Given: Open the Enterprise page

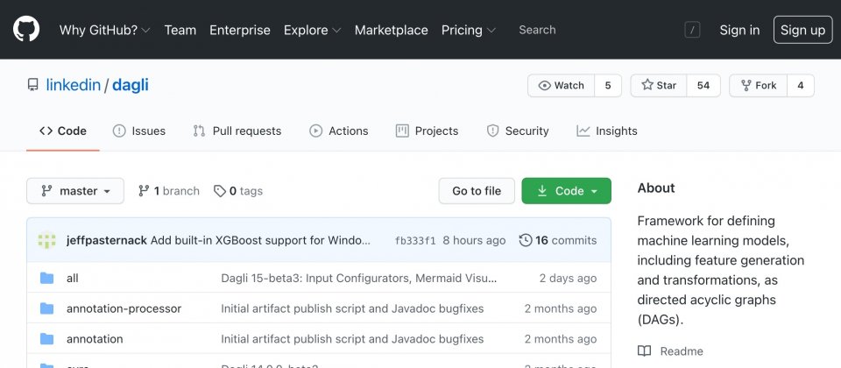Looking at the screenshot, I should pos(240,30).
